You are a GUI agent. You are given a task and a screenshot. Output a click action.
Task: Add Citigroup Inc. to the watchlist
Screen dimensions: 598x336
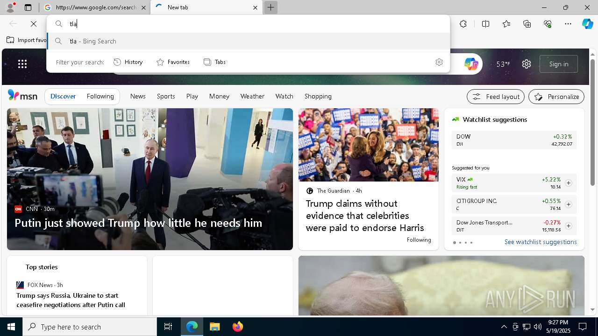(568, 204)
